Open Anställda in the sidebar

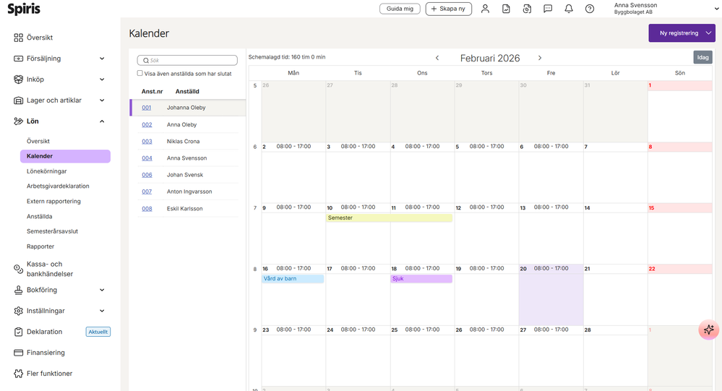[39, 216]
